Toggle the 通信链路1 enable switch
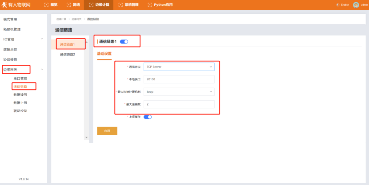 point(124,41)
